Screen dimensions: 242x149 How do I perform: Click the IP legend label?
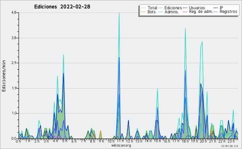(221, 8)
